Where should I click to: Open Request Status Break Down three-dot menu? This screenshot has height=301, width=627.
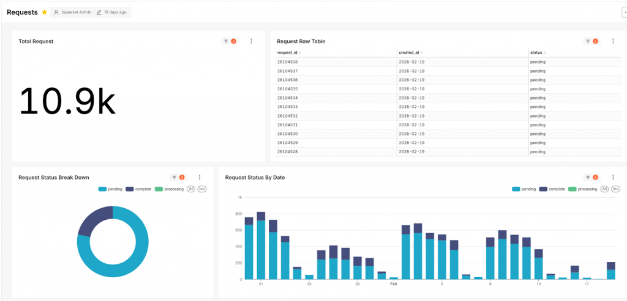point(200,178)
